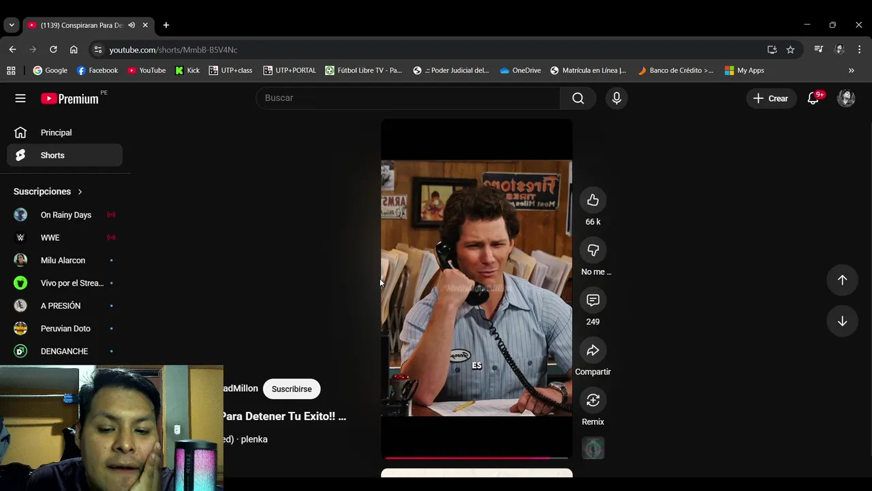Go to next Short with down arrow
This screenshot has width=872, height=491.
[842, 321]
